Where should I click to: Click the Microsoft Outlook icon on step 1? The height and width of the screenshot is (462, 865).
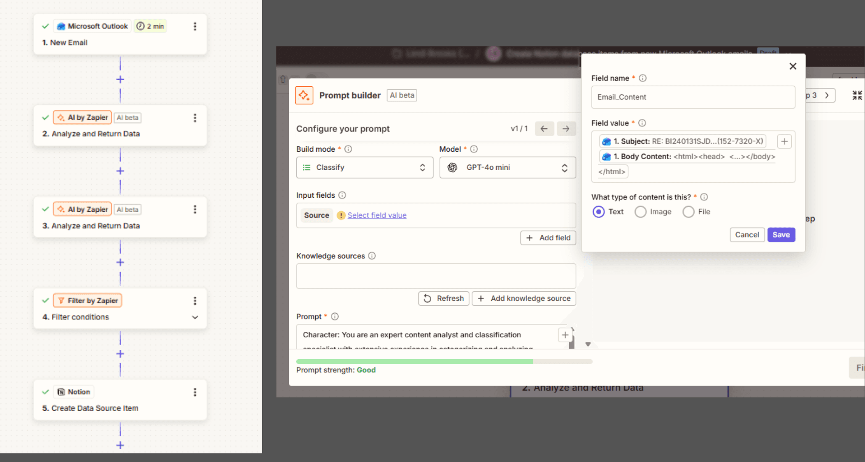coord(61,26)
